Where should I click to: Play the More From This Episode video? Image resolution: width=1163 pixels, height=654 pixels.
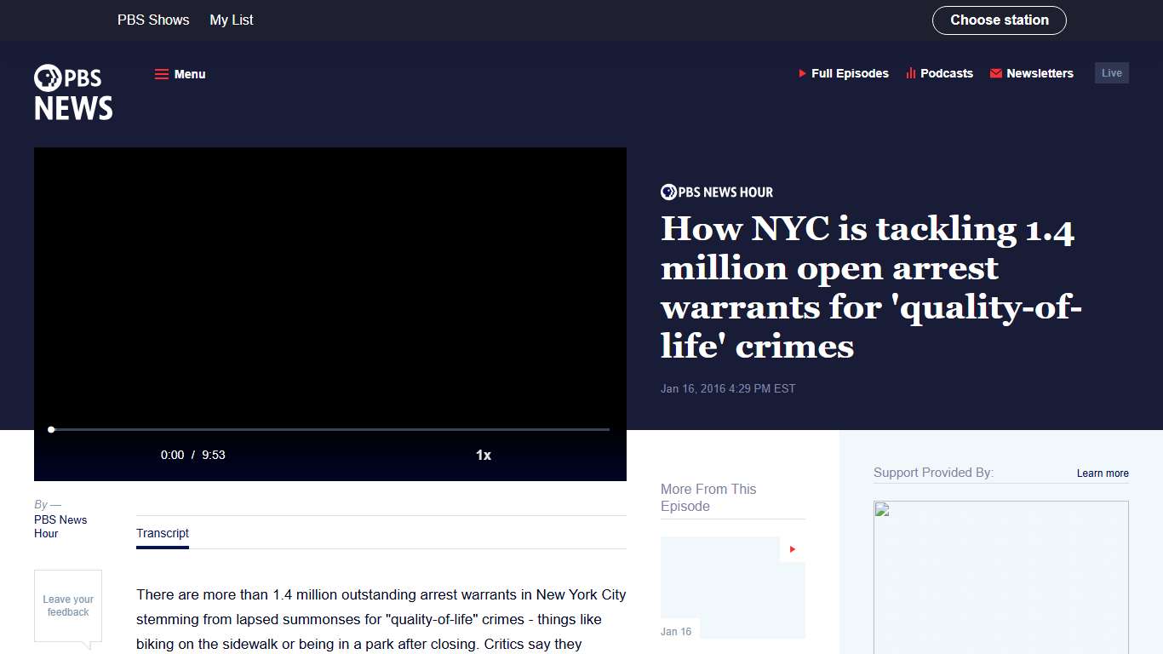[791, 549]
